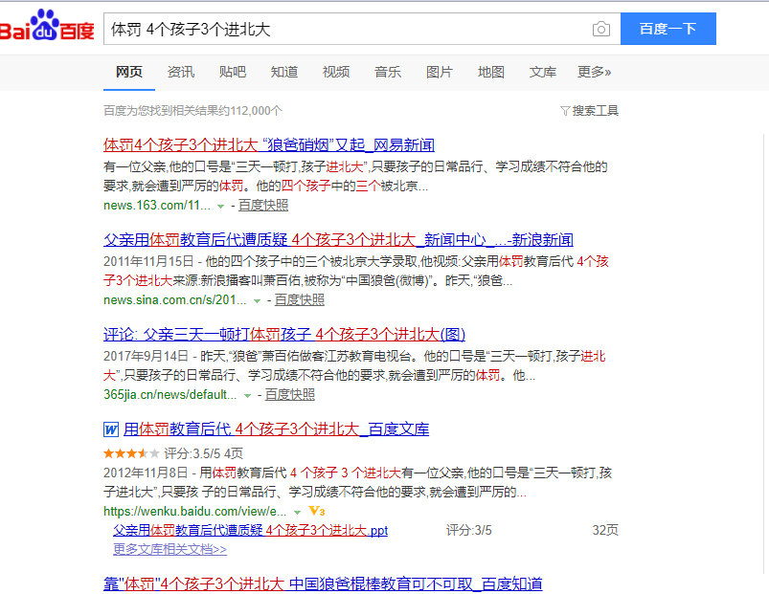Open the 更多» category menu
The image size is (769, 594).
coord(594,72)
